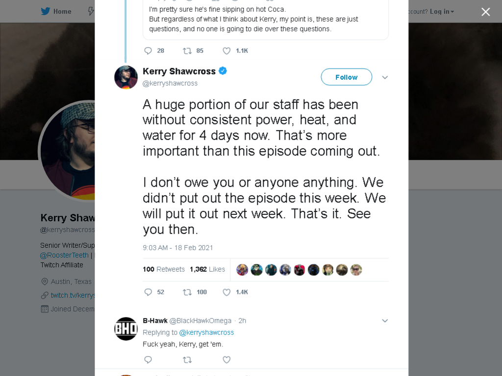Close the tweet overlay with X
Screen dimensions: 502x376
(x=485, y=12)
